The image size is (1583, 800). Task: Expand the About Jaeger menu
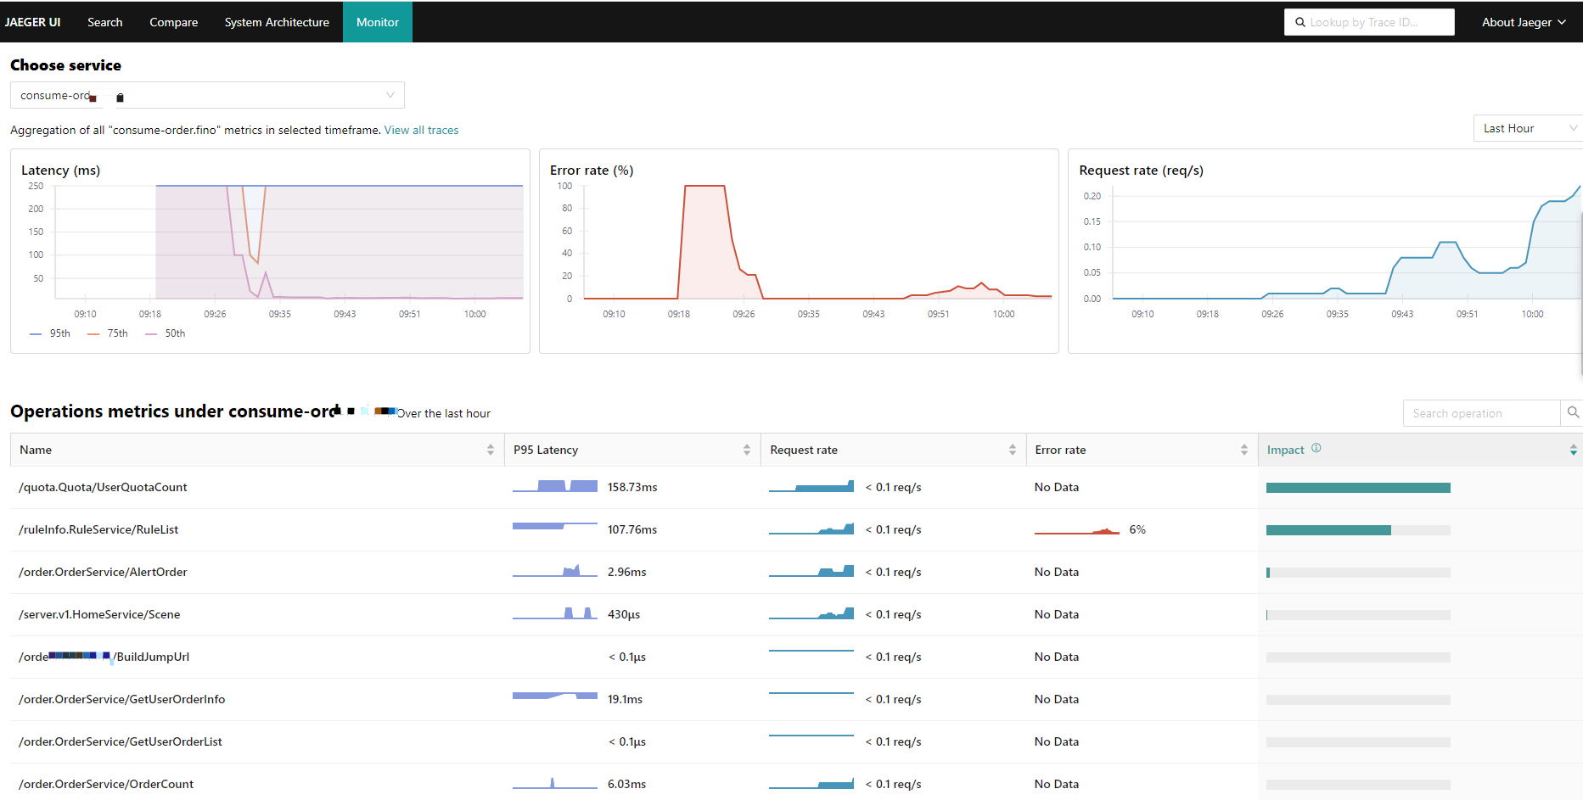[x=1523, y=22]
